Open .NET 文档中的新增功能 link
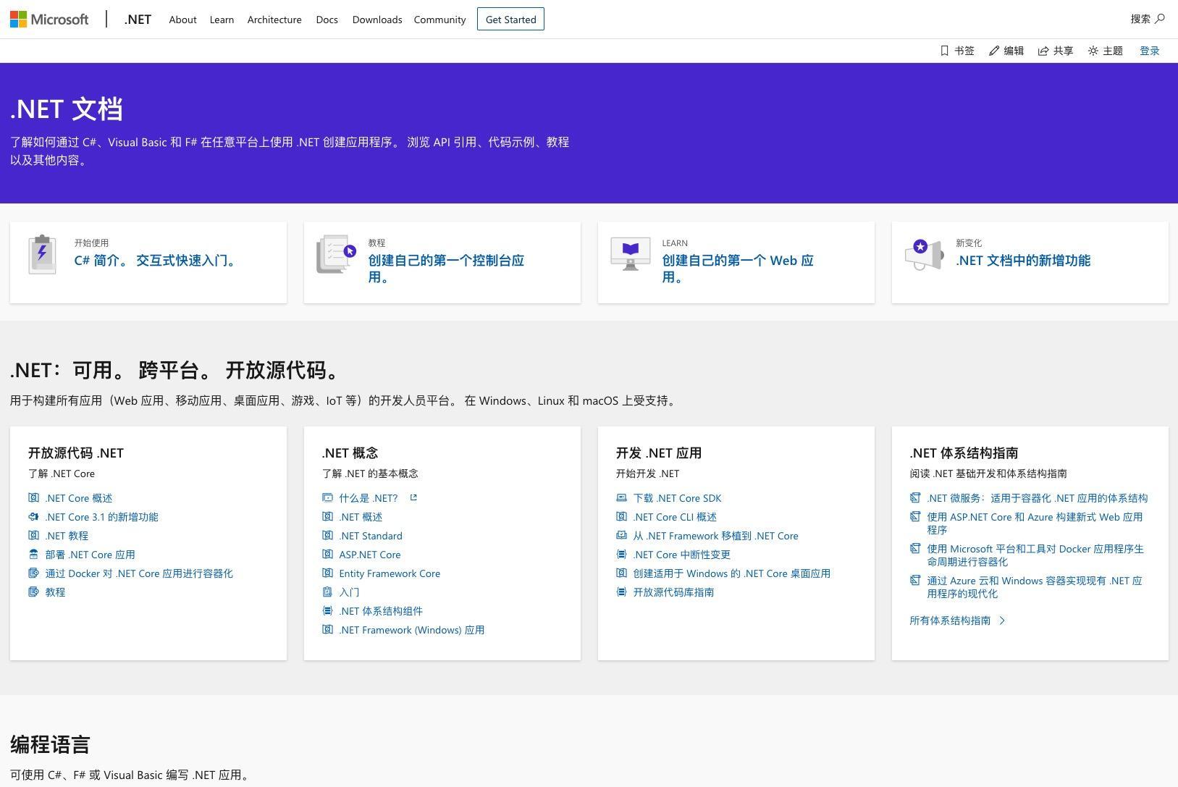 tap(1023, 261)
